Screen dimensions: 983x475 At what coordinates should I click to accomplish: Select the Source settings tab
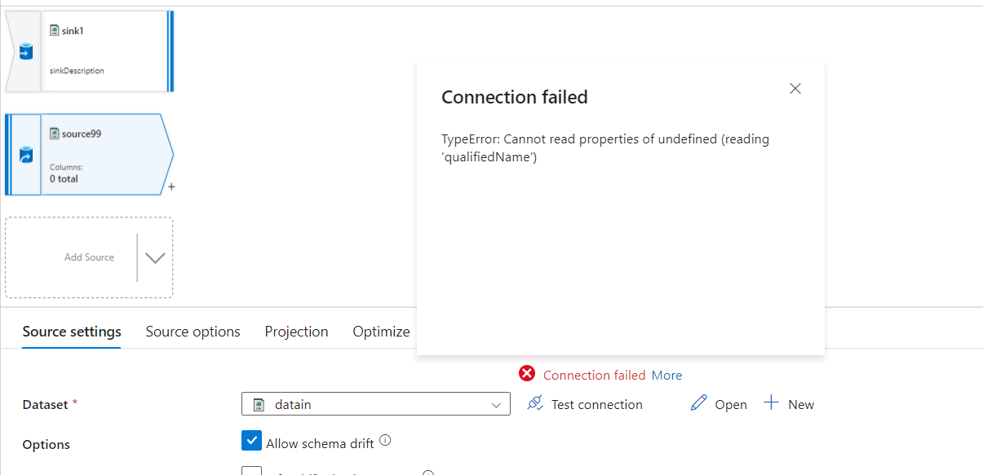(72, 332)
